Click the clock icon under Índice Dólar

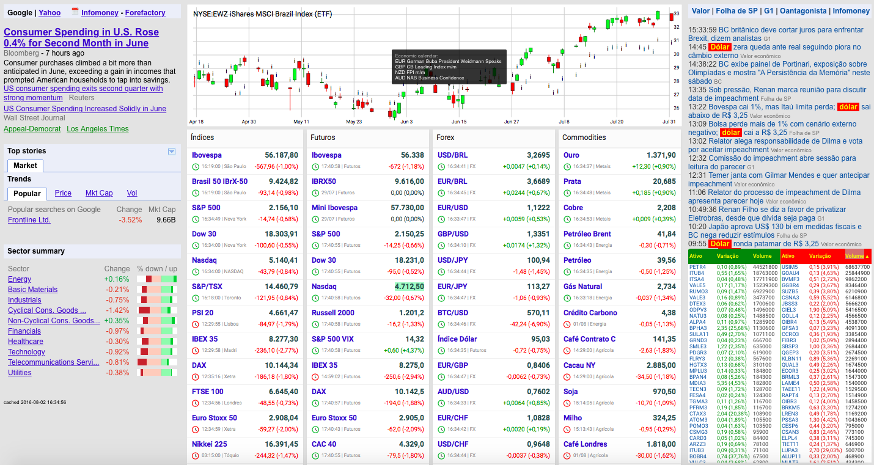(441, 350)
